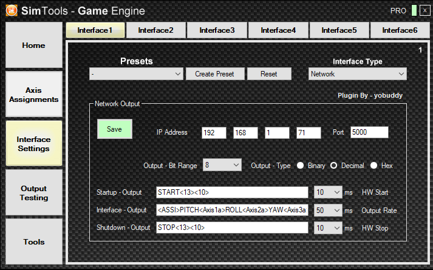433x270 pixels.
Task: Click the second IP octet field 168
Action: click(245, 133)
